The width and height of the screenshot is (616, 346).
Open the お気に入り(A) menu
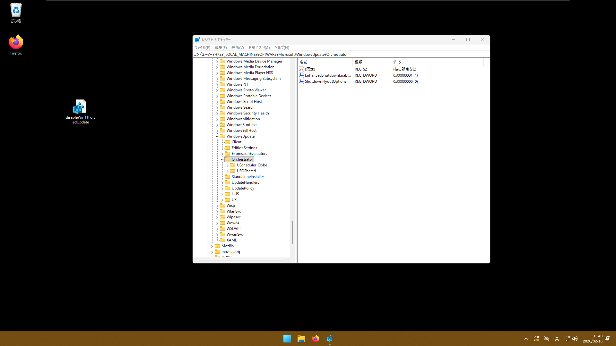coord(259,48)
